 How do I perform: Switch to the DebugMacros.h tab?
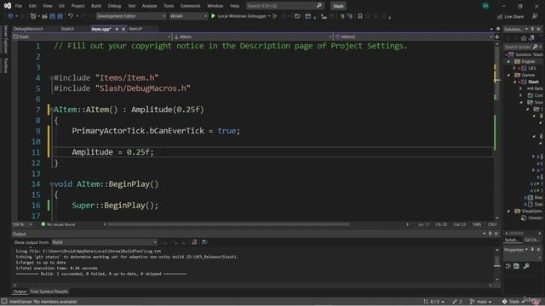point(28,29)
